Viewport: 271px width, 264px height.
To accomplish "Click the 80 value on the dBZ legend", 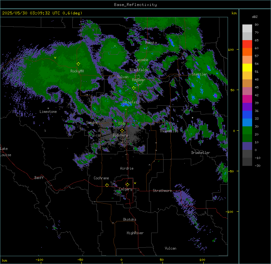I will click(257, 25).
